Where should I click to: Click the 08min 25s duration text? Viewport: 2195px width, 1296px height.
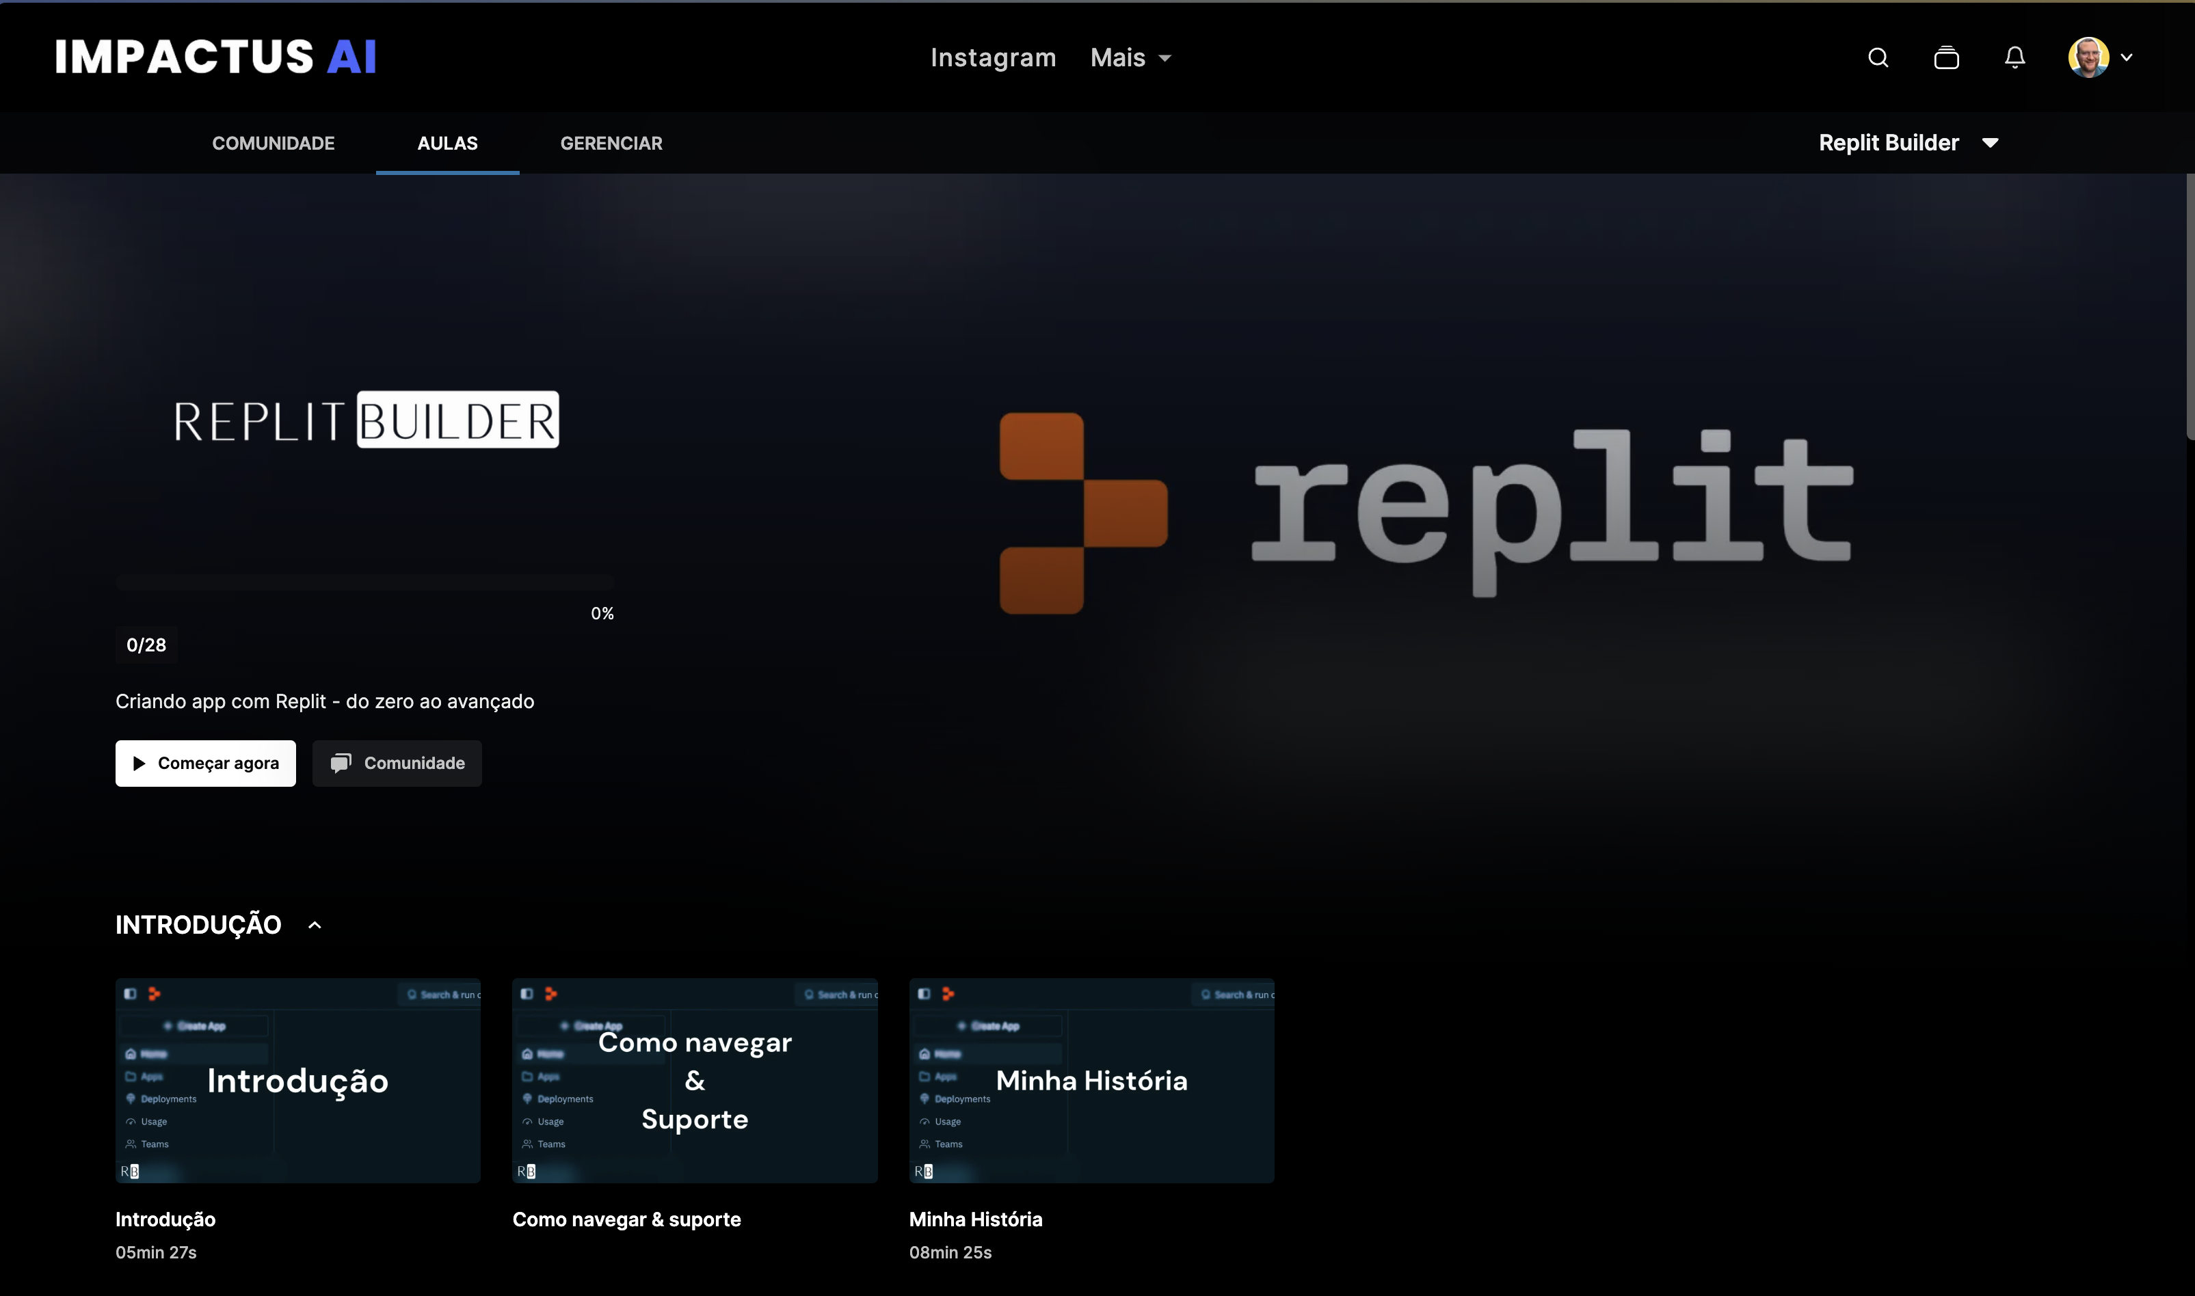950,1252
